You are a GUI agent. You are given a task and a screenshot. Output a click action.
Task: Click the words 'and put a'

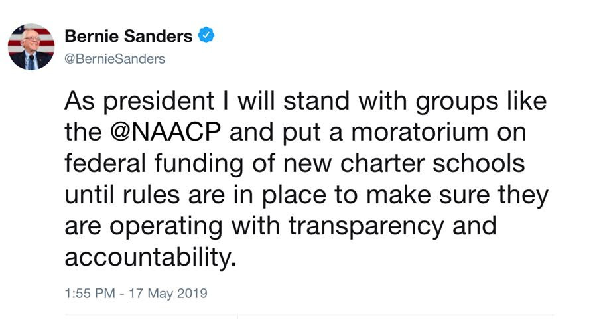[x=286, y=133]
